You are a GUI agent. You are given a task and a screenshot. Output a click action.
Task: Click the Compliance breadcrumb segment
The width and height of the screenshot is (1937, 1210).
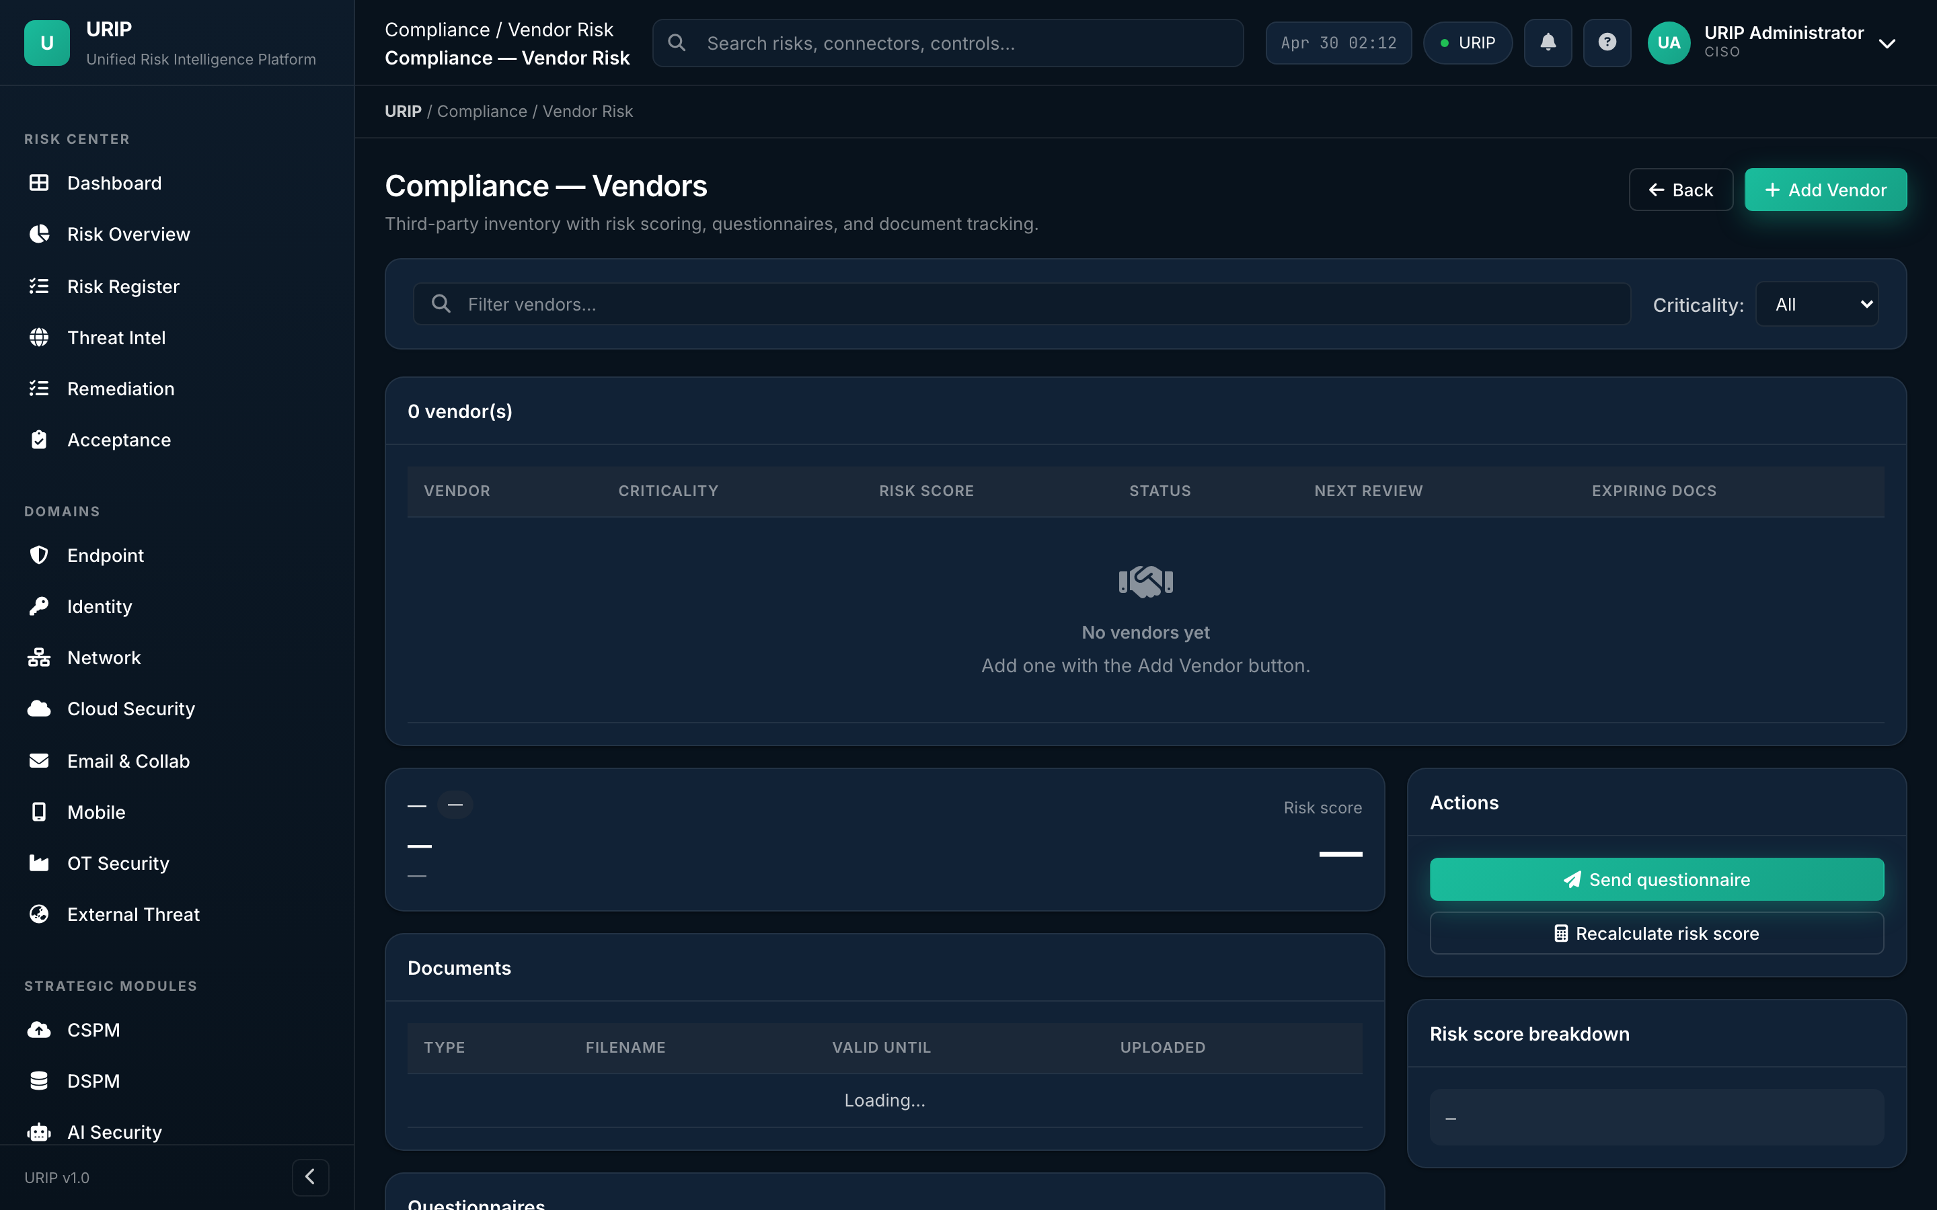pyautogui.click(x=482, y=111)
